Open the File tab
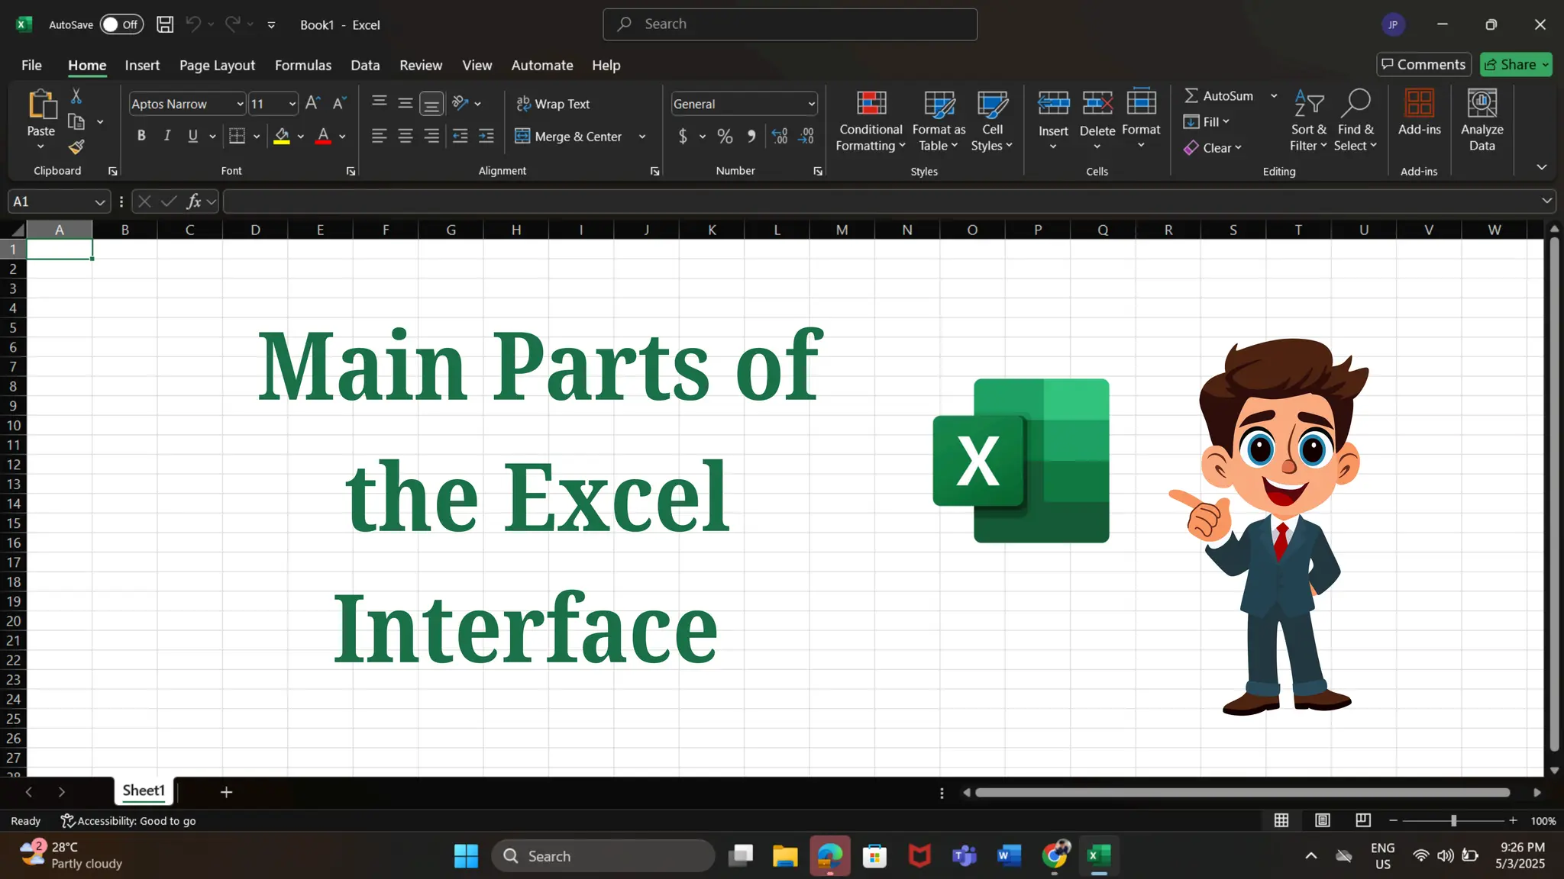Image resolution: width=1564 pixels, height=879 pixels. point(31,65)
